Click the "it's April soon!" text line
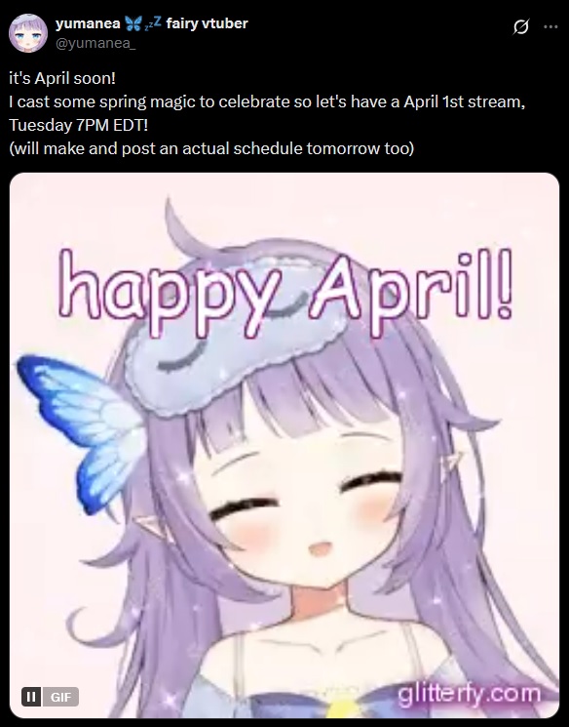Viewport: 569px width, 727px height. [62, 78]
